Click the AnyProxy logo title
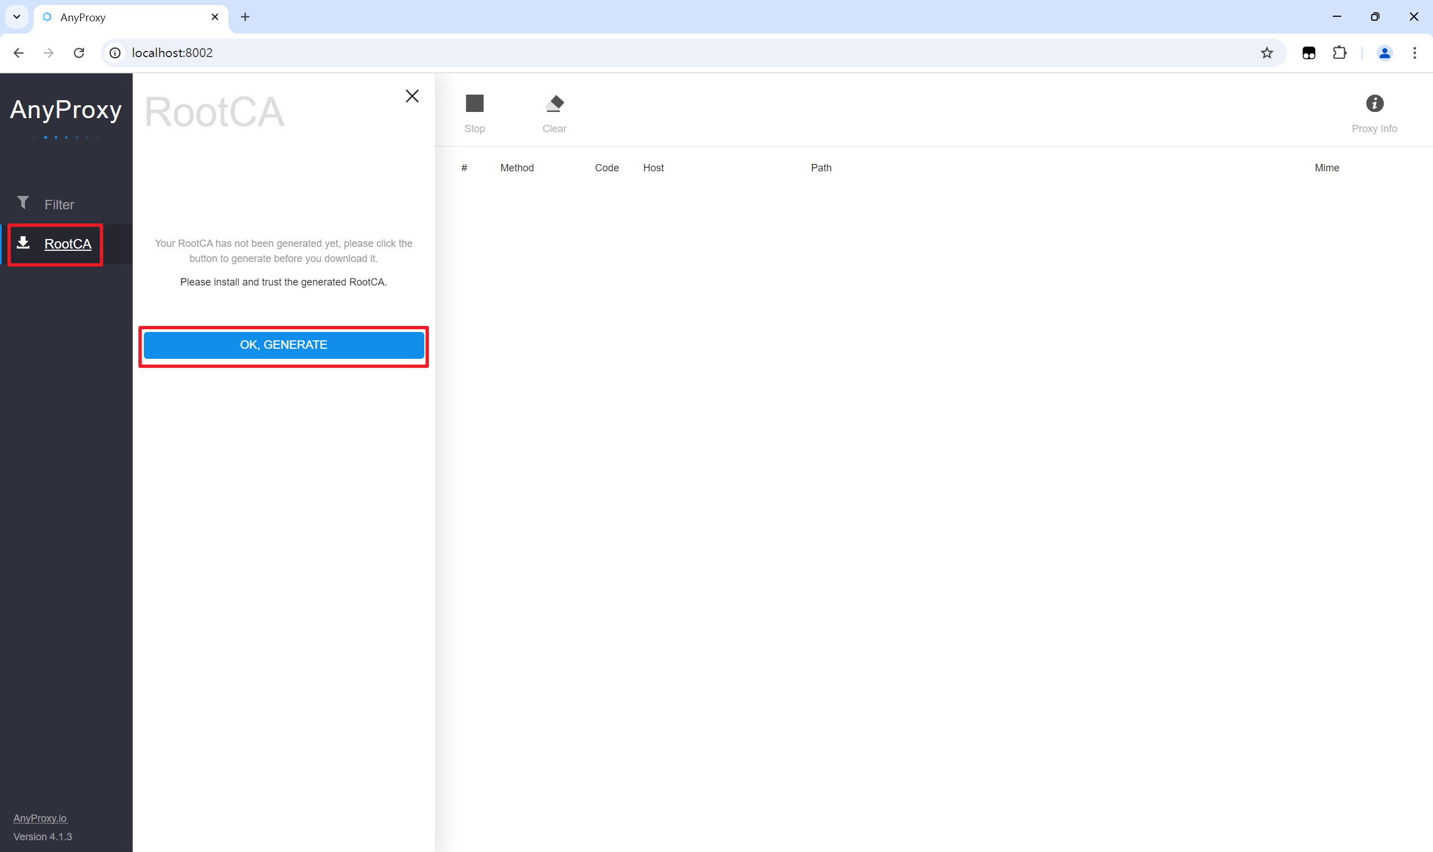1433x852 pixels. (66, 109)
